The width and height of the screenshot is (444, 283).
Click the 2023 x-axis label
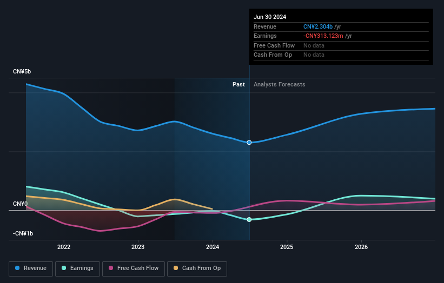[x=138, y=247]
